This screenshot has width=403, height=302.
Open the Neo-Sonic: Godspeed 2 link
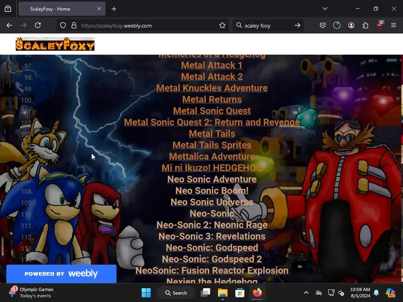tap(212, 259)
